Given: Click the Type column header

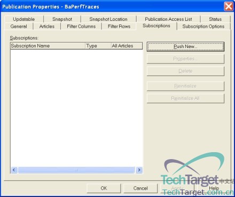Looking at the screenshot, I should pos(98,46).
